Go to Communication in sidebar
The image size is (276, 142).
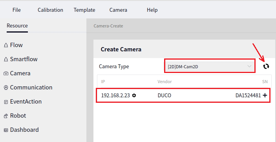click(31, 87)
